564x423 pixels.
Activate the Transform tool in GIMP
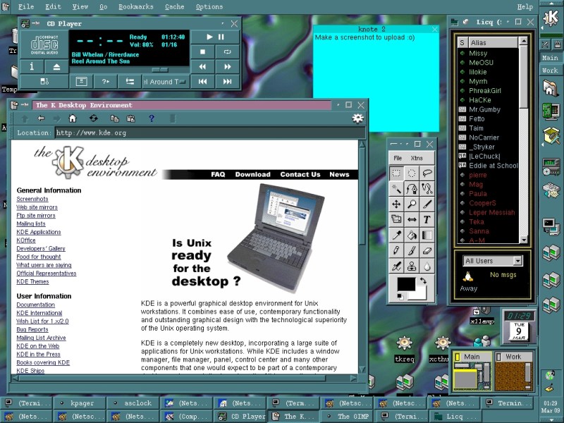tap(396, 219)
